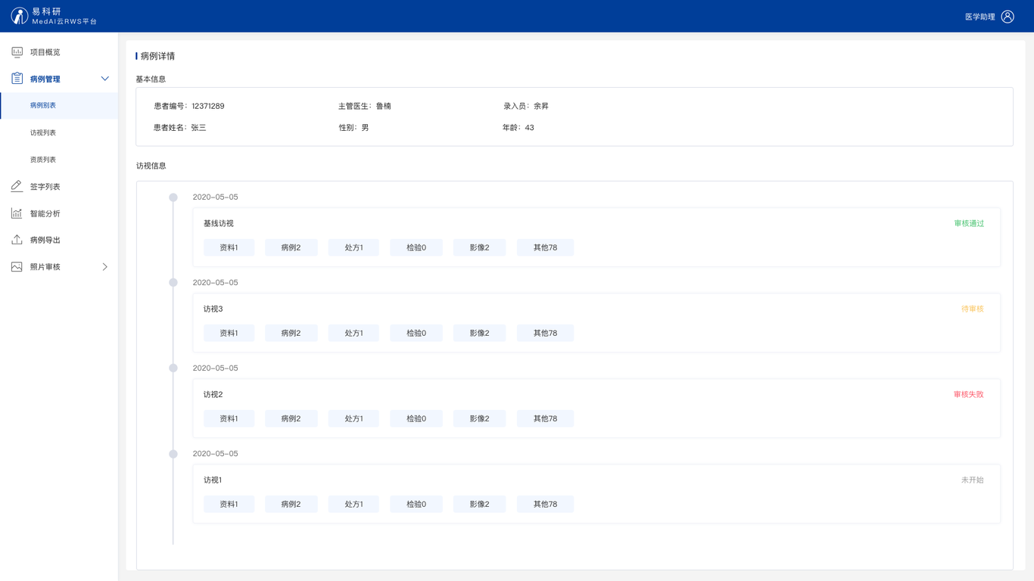Click 检验0 in 基线访视 card

416,247
